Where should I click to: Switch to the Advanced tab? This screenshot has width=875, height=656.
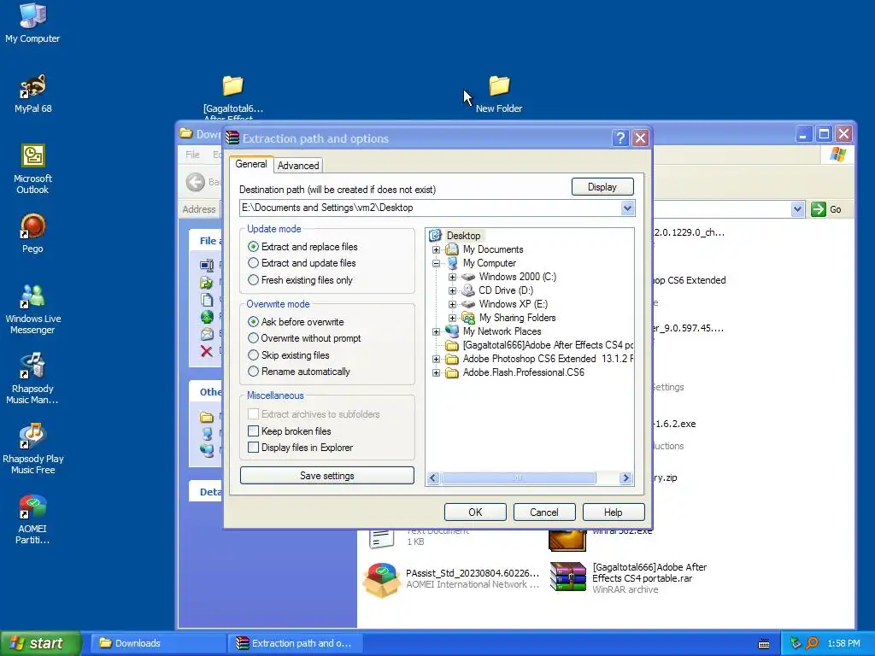(298, 166)
